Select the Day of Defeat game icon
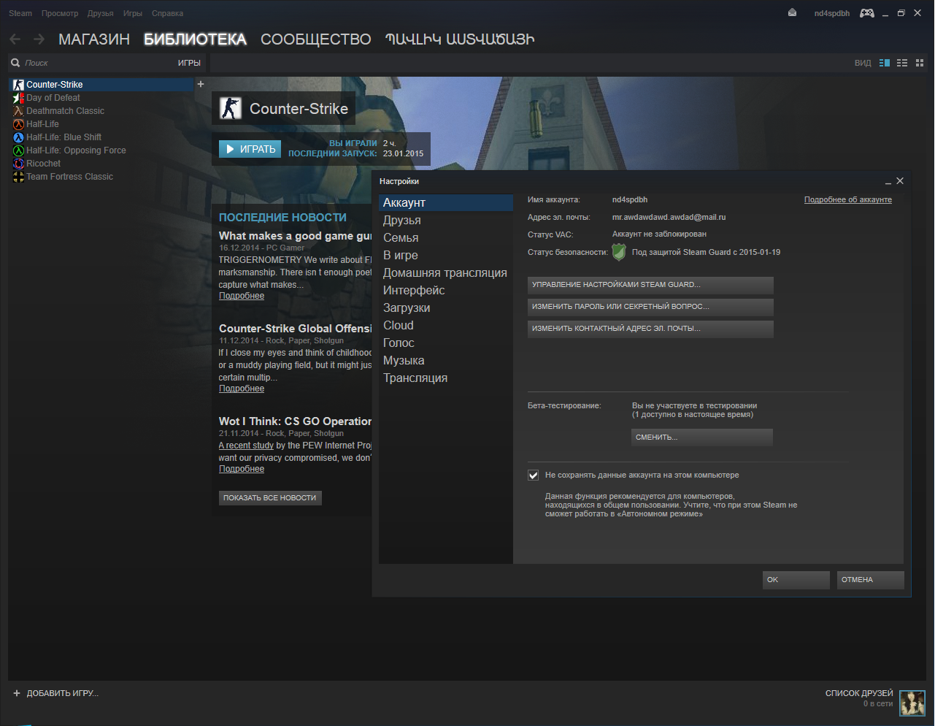The width and height of the screenshot is (935, 726). click(18, 98)
